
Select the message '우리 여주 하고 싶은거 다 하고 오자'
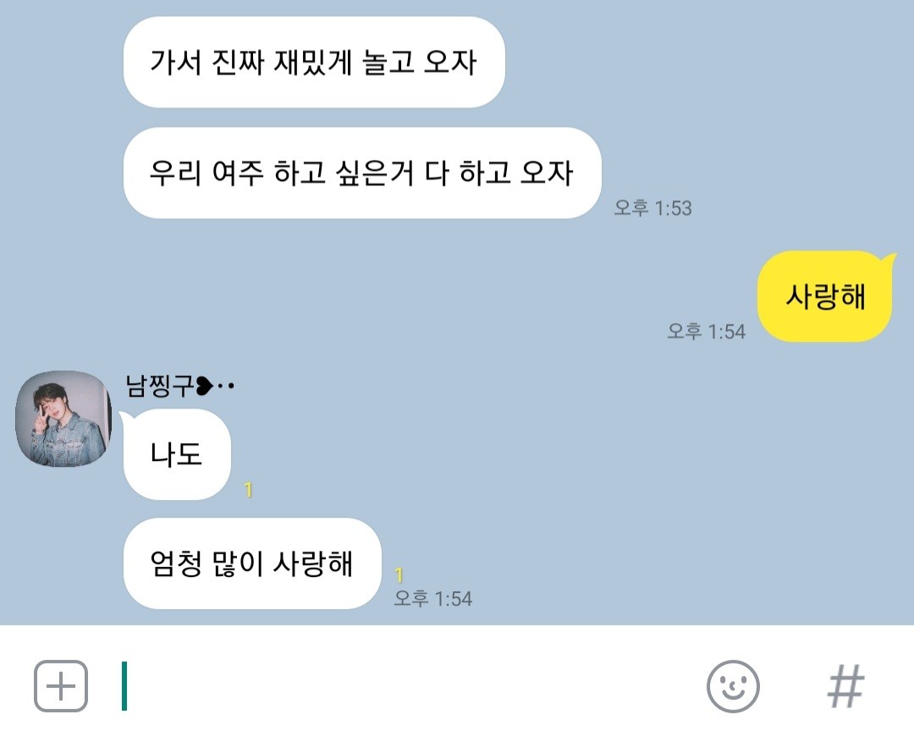[x=362, y=173]
